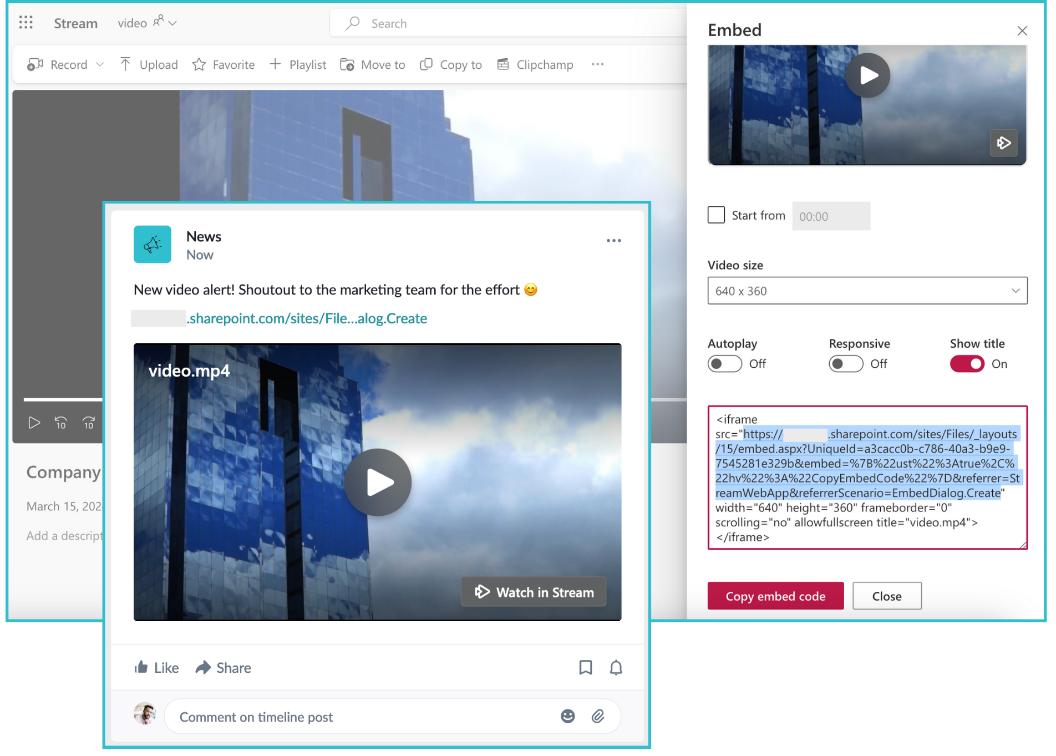Enable Autoplay for the embedded video
The height and width of the screenshot is (756, 1056).
[x=724, y=364]
